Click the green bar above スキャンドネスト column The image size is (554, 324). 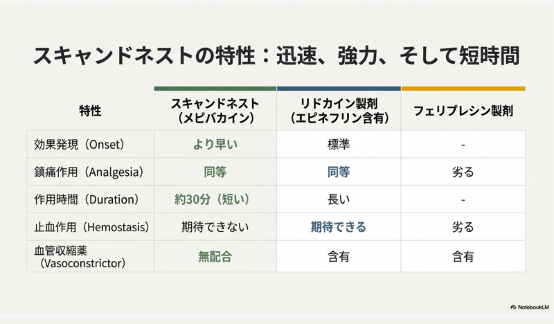215,89
